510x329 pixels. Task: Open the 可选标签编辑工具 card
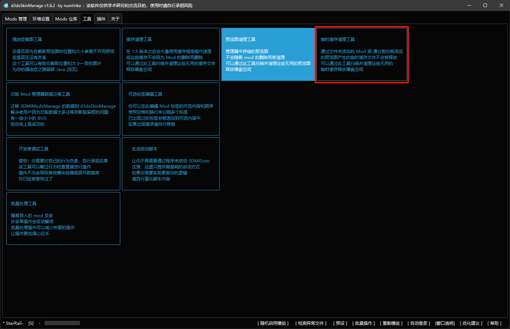[171, 109]
